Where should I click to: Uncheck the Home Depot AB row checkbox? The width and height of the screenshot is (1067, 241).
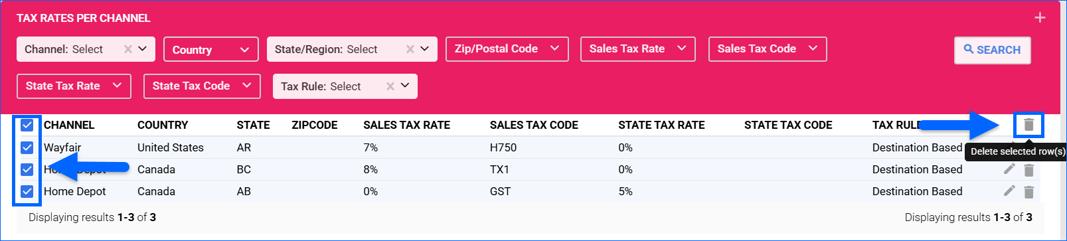click(x=27, y=191)
